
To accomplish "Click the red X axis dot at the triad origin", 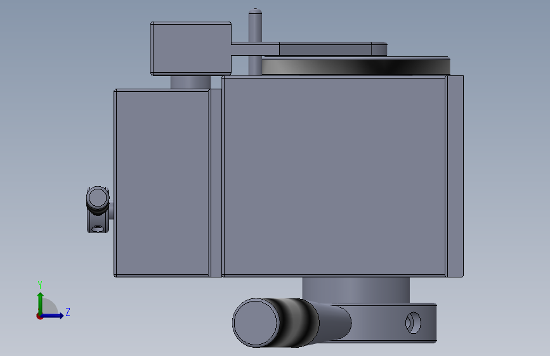I will (x=39, y=317).
